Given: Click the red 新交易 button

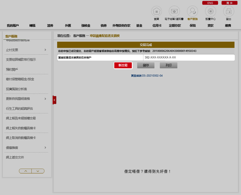Looking at the screenshot, I should [x=123, y=65].
